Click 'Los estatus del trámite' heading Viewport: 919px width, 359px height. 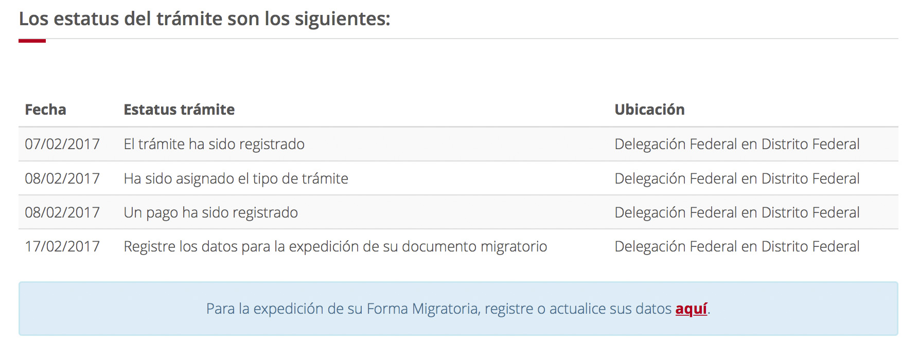[204, 19]
